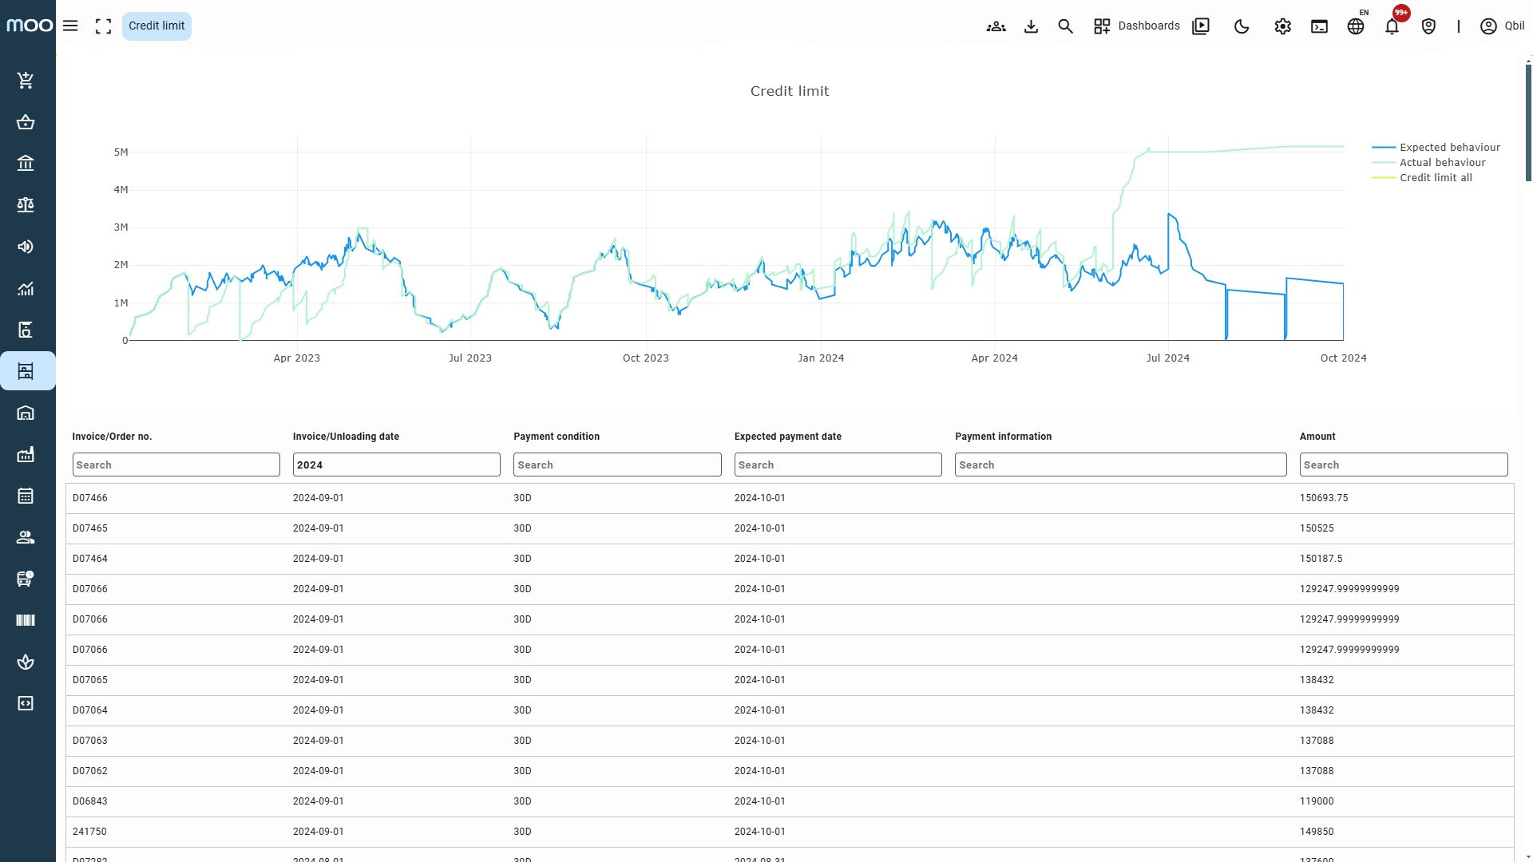Open the search magnifier icon
Viewport: 1533px width, 862px height.
(1065, 26)
